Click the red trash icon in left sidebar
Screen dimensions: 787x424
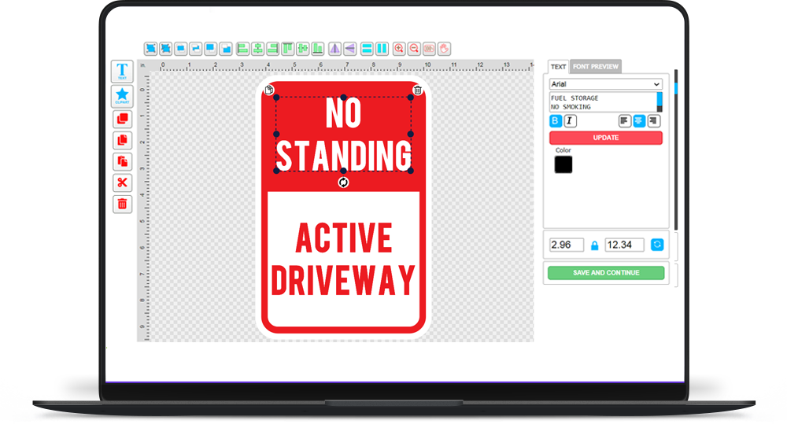pos(122,205)
